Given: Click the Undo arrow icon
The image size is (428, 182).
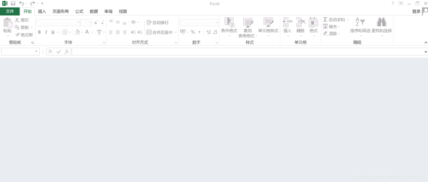Looking at the screenshot, I should 21,3.
